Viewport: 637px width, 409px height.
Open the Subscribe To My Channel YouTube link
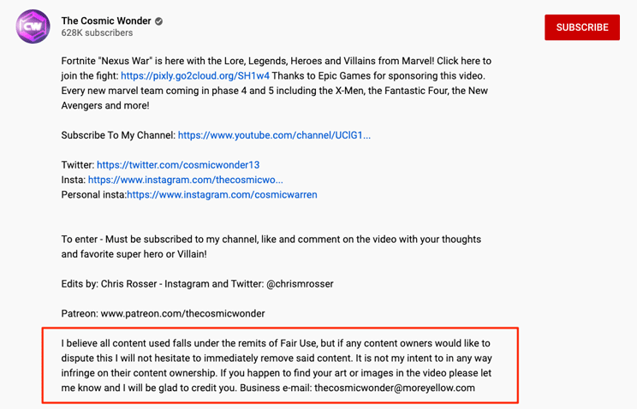[274, 135]
